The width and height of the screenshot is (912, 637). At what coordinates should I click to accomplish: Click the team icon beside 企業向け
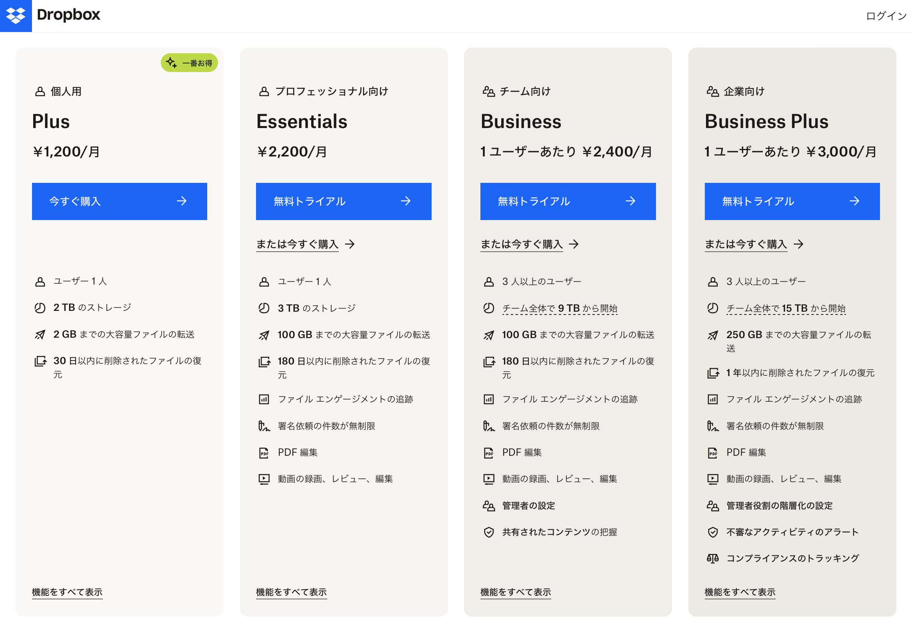[x=713, y=92]
